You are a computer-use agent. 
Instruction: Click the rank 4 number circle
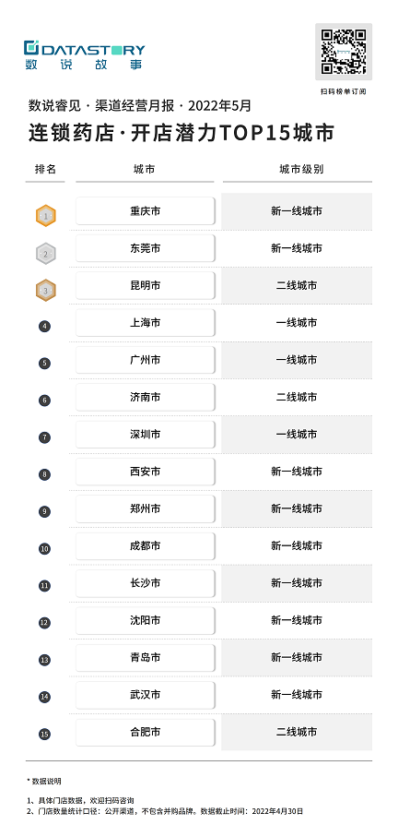click(x=45, y=326)
